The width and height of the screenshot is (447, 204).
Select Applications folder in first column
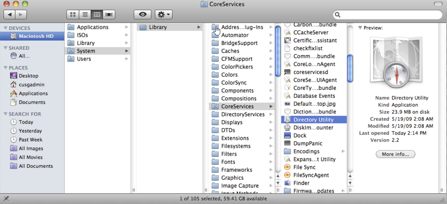click(98, 27)
